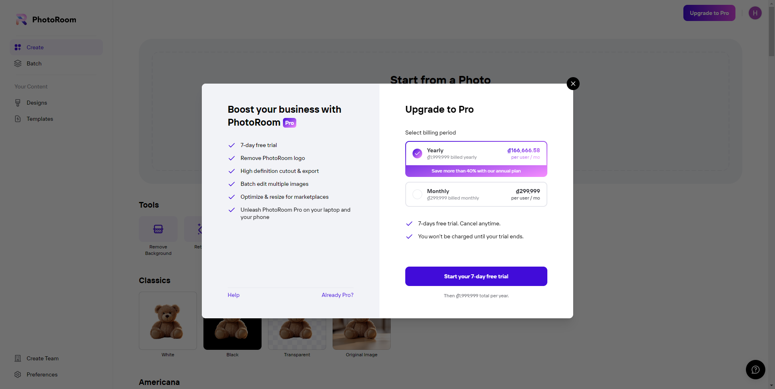Open Designs via its sidebar icon
This screenshot has width=775, height=389.
[18, 103]
